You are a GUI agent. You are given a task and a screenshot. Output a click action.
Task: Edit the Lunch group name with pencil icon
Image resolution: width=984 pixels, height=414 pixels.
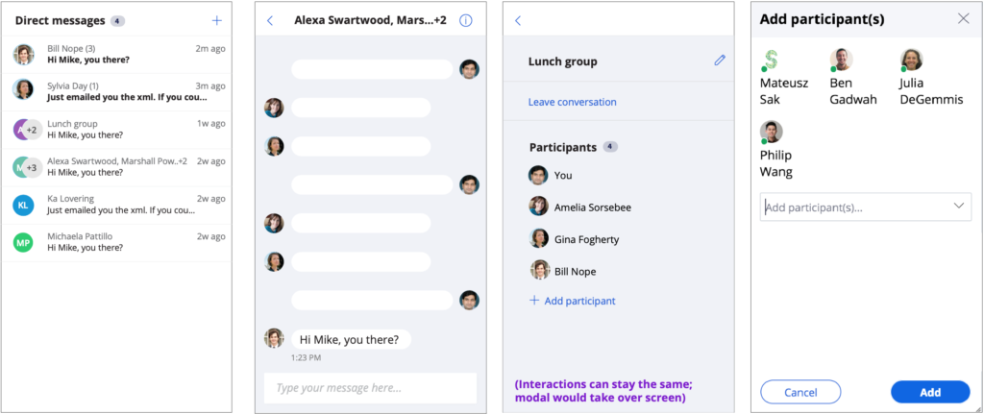point(719,61)
